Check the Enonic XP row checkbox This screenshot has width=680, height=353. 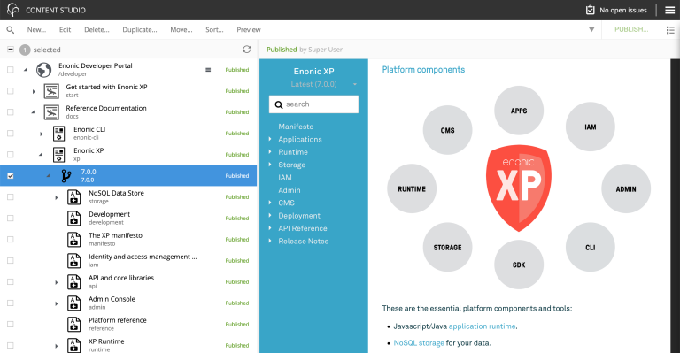11,155
